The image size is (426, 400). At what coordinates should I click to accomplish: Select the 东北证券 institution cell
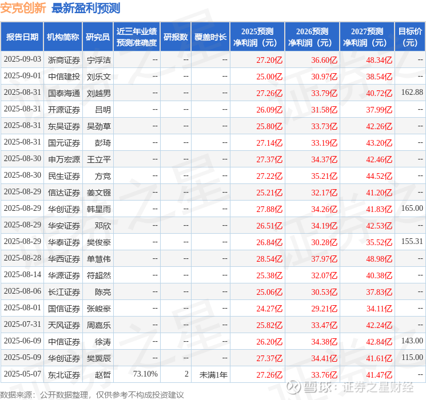click(x=64, y=375)
